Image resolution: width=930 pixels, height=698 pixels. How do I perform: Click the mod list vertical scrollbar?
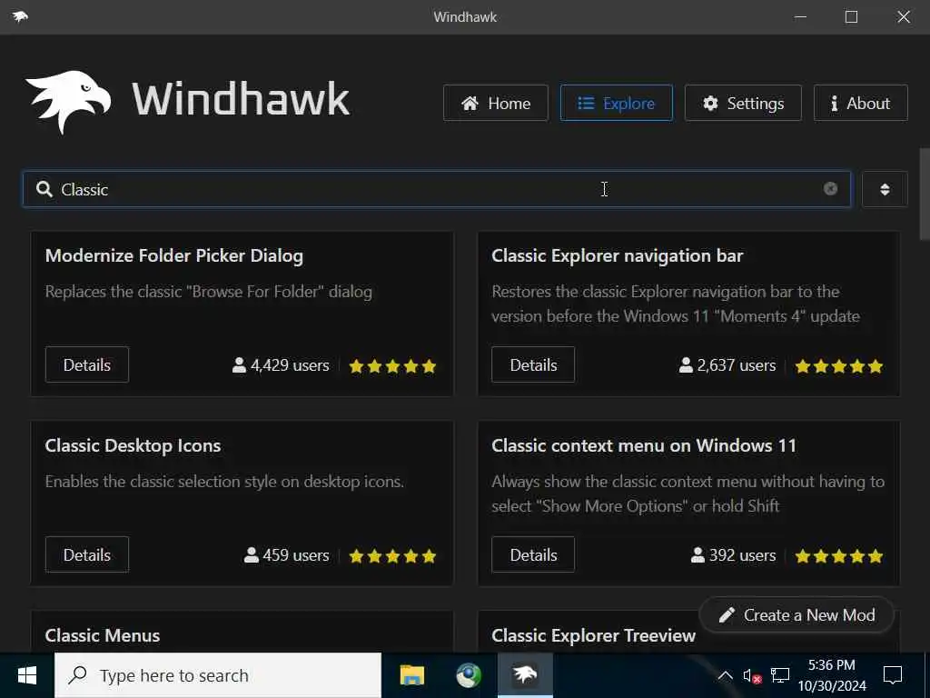(924, 194)
